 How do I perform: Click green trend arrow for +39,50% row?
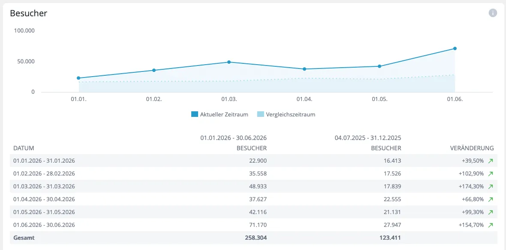pyautogui.click(x=491, y=161)
